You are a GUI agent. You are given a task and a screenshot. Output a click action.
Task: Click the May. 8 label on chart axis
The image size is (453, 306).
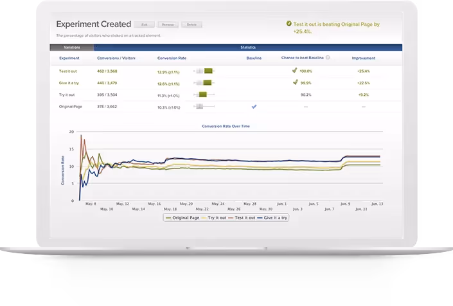pos(91,204)
